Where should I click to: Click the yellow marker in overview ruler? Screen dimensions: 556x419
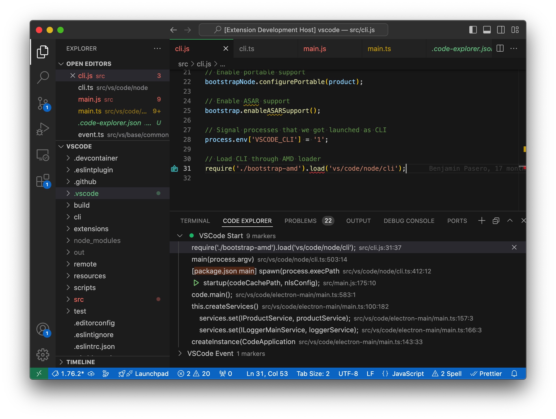coord(524,149)
